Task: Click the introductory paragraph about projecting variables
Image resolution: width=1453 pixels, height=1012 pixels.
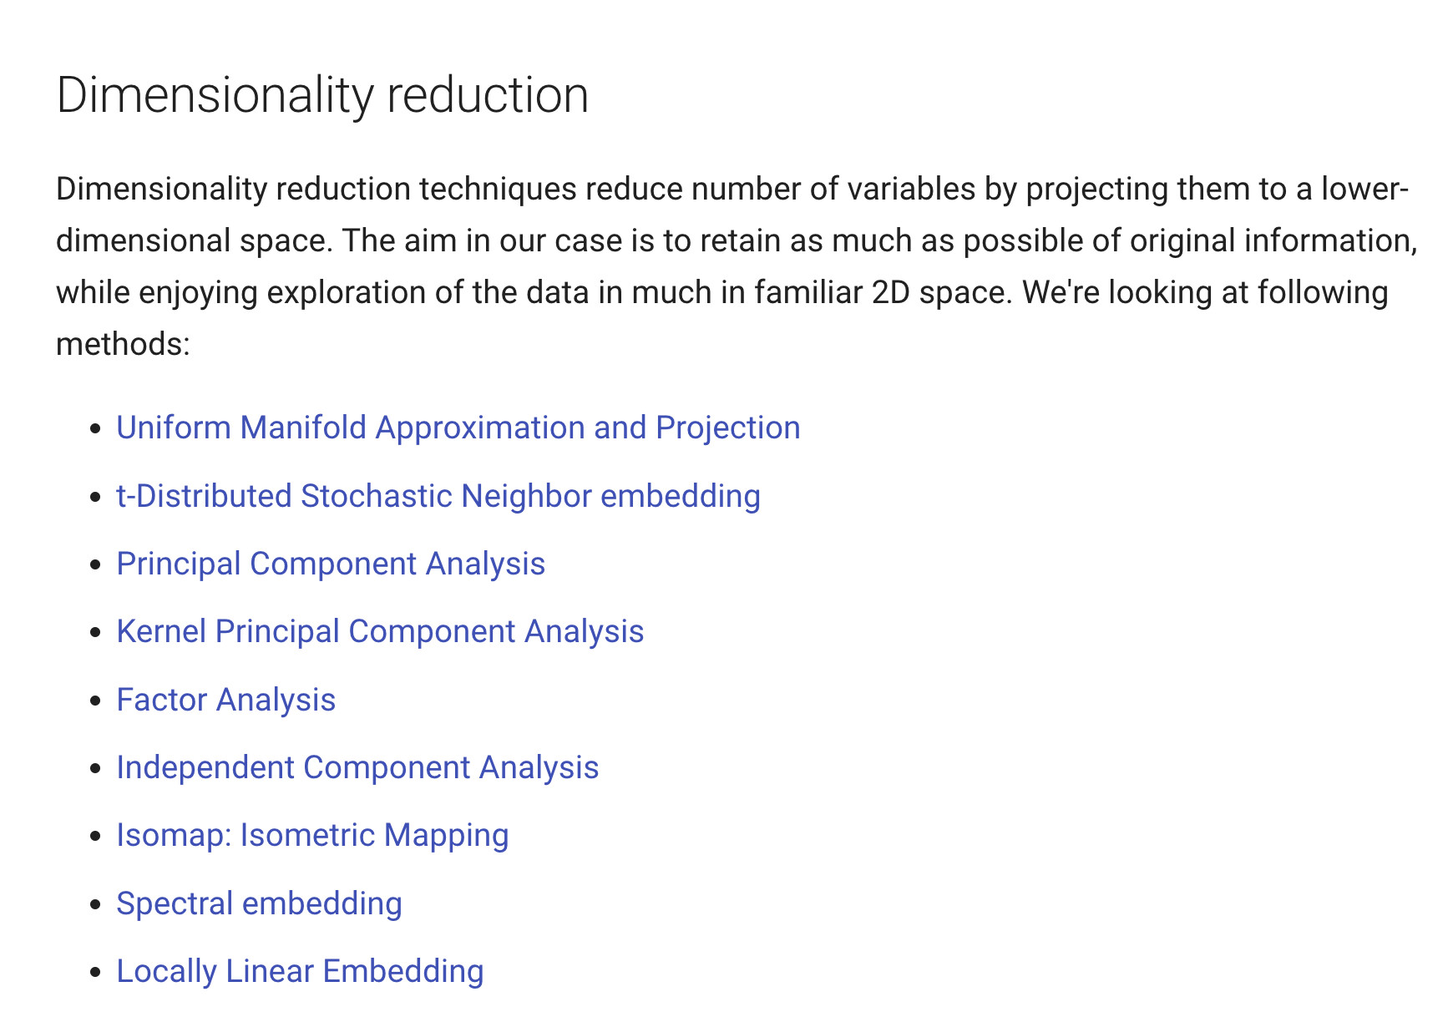Action: coord(736,266)
